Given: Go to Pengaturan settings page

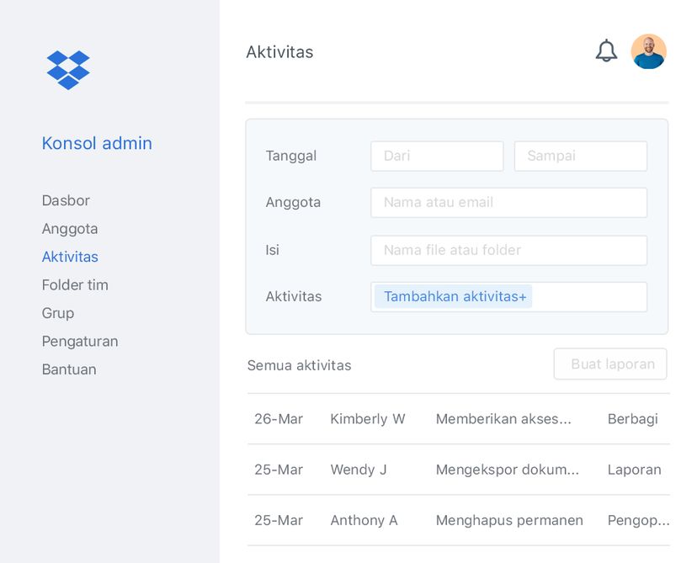Looking at the screenshot, I should coord(80,341).
